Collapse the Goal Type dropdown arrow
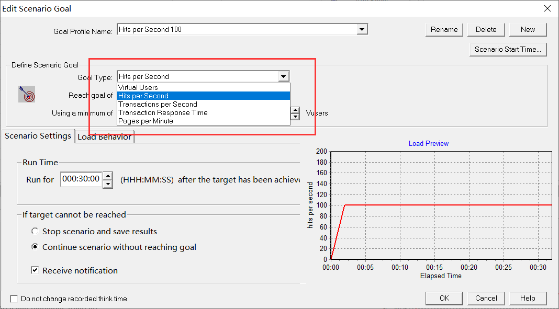 coord(284,76)
